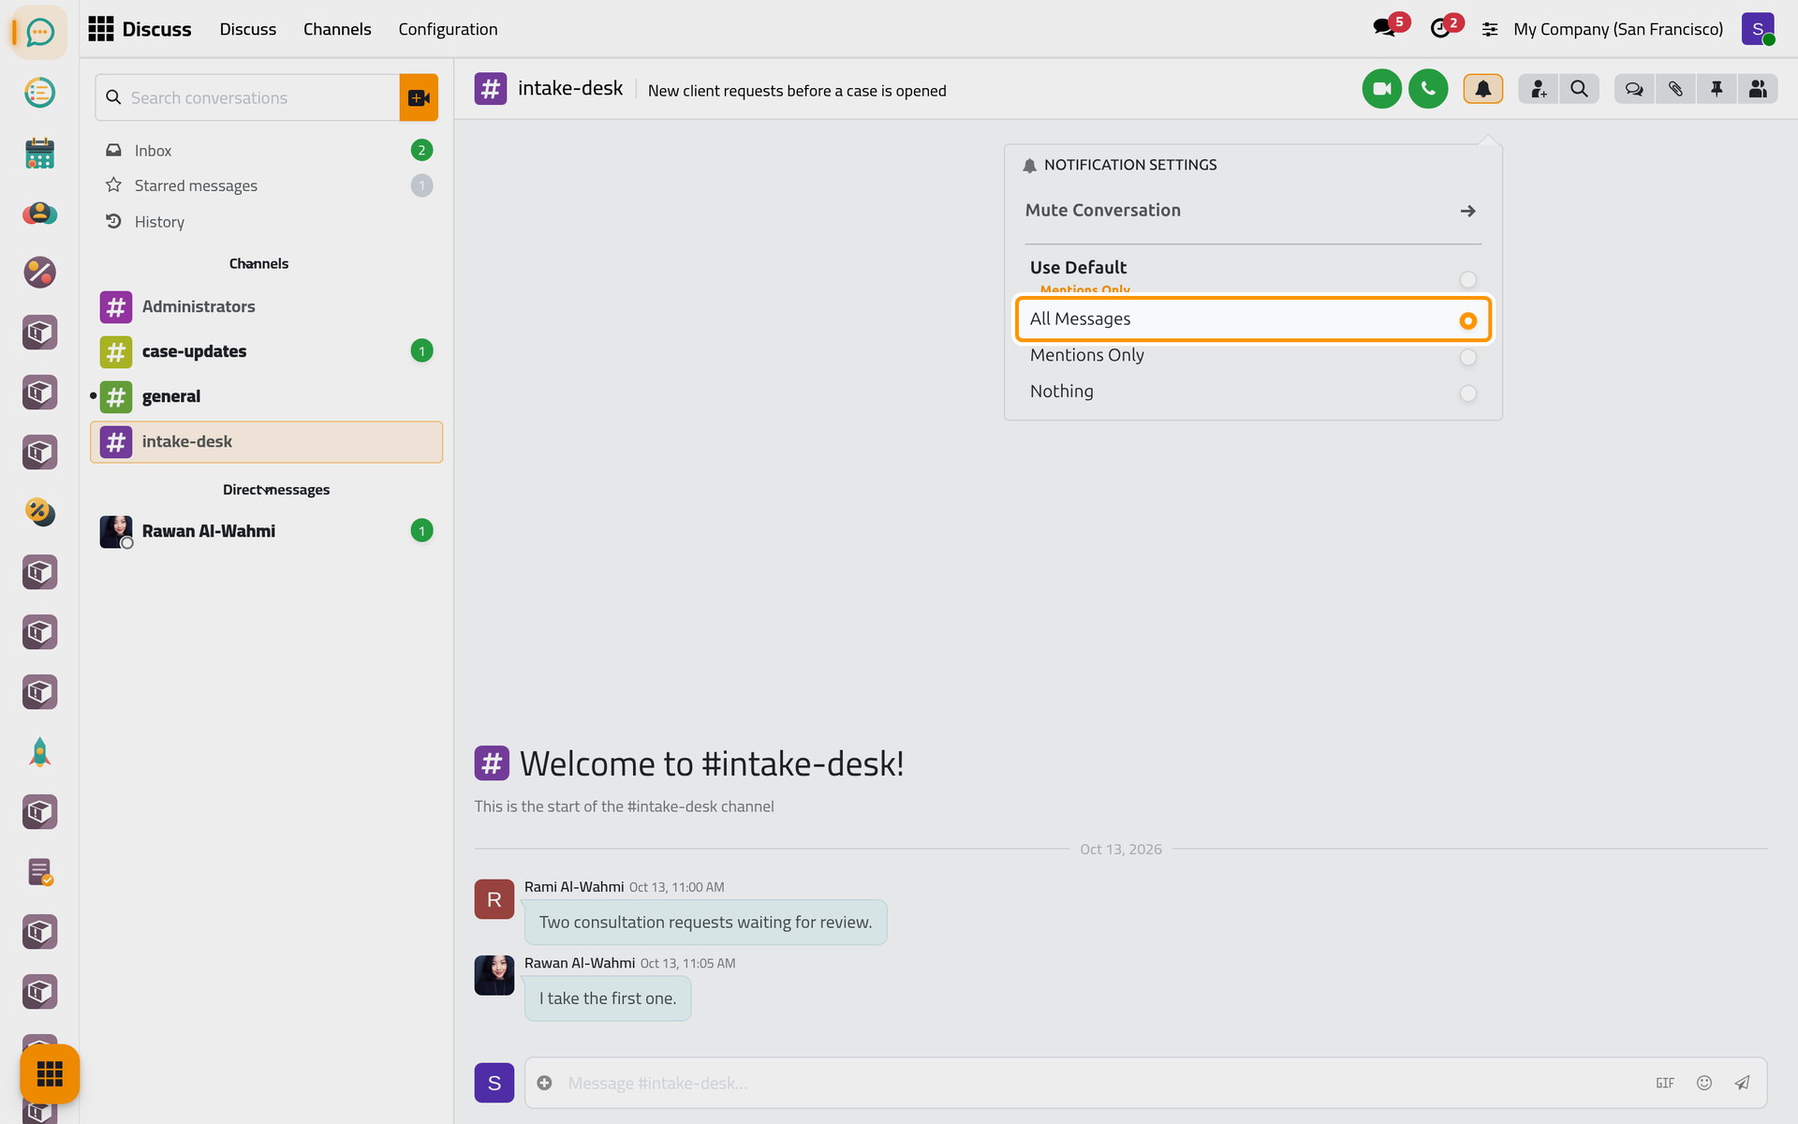Click the plus attachment icon in composer

coord(544,1083)
